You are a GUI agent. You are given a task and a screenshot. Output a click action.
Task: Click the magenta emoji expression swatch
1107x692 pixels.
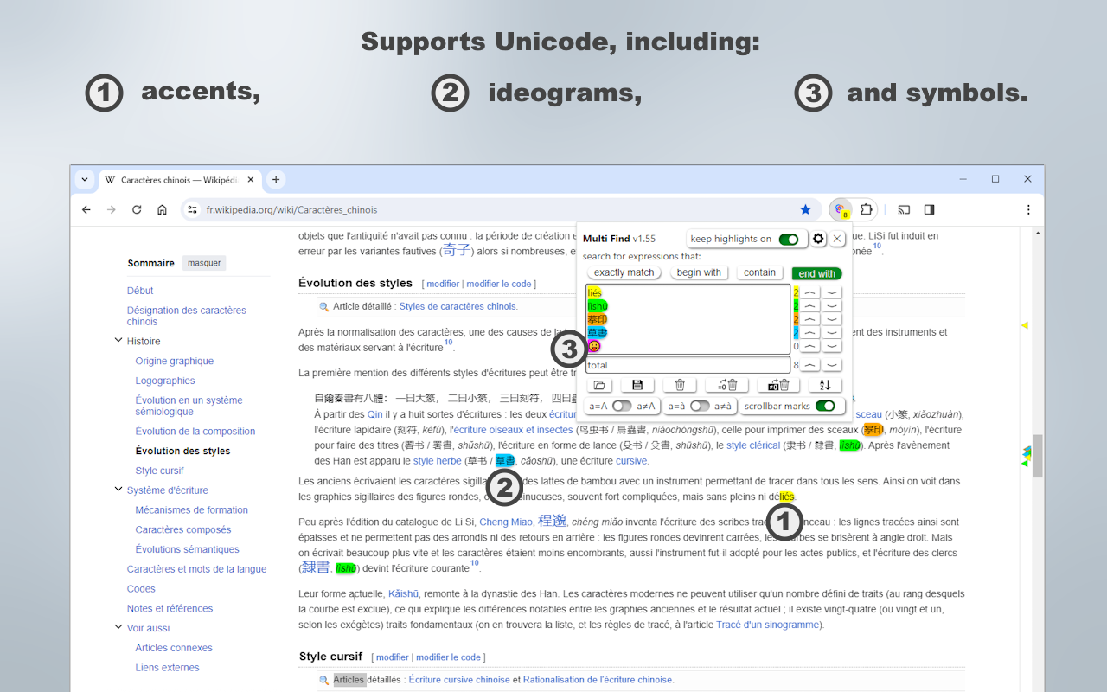coord(594,346)
